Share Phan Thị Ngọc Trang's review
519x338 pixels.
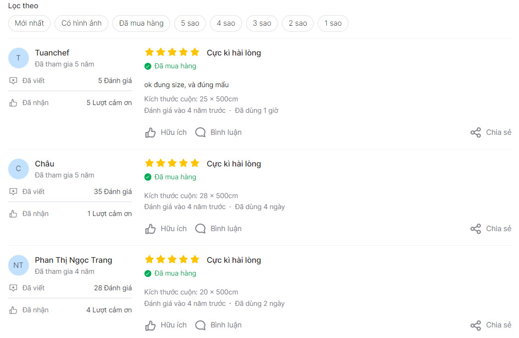(x=475, y=325)
